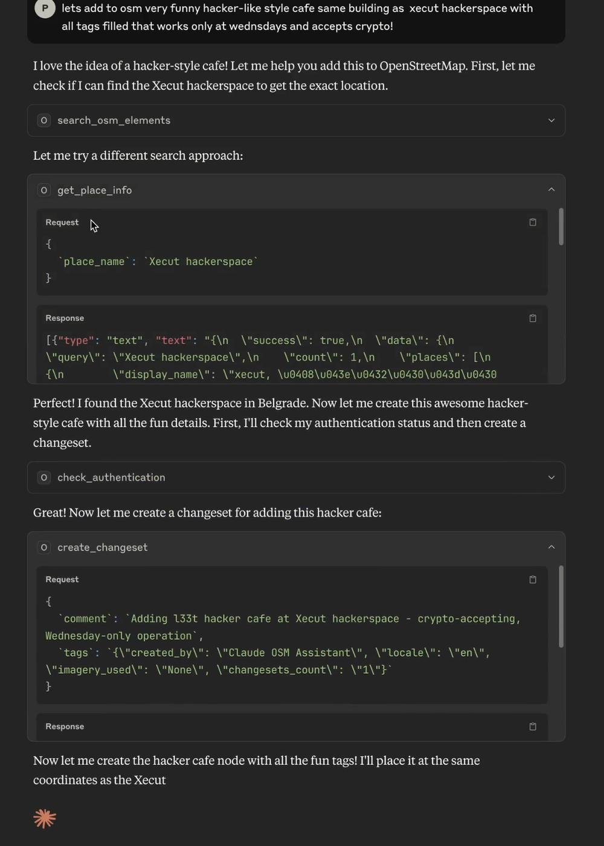Click the get_place_info tool icon
The height and width of the screenshot is (846, 604).
(x=44, y=190)
